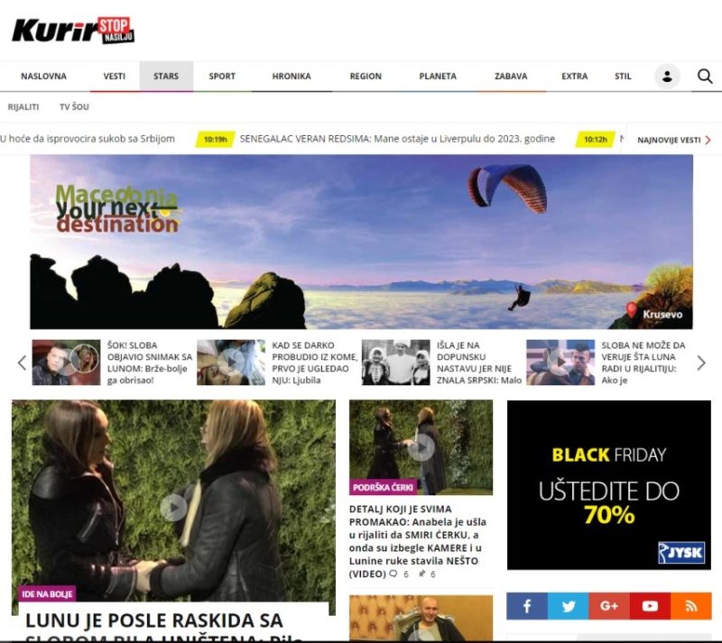Click the 10:19h ticker time badge
Screen dimensions: 722x643
[x=216, y=139]
